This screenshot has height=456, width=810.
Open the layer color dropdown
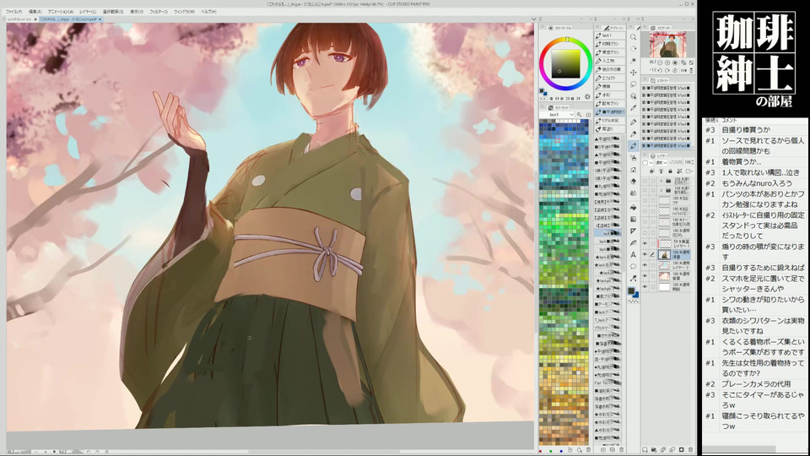pos(648,162)
